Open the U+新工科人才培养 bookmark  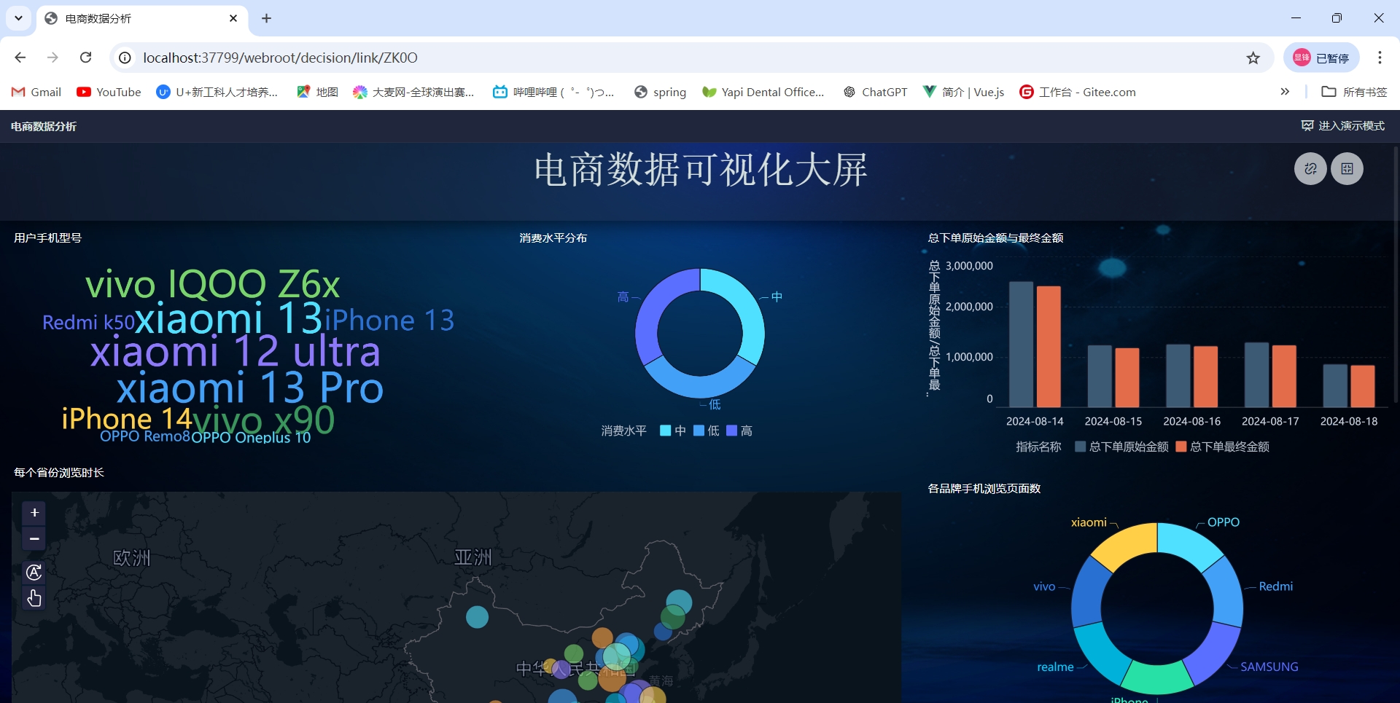217,92
